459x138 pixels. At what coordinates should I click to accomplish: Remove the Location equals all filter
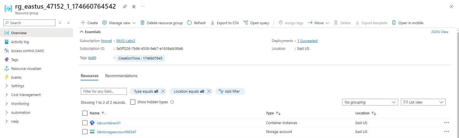click(x=209, y=91)
